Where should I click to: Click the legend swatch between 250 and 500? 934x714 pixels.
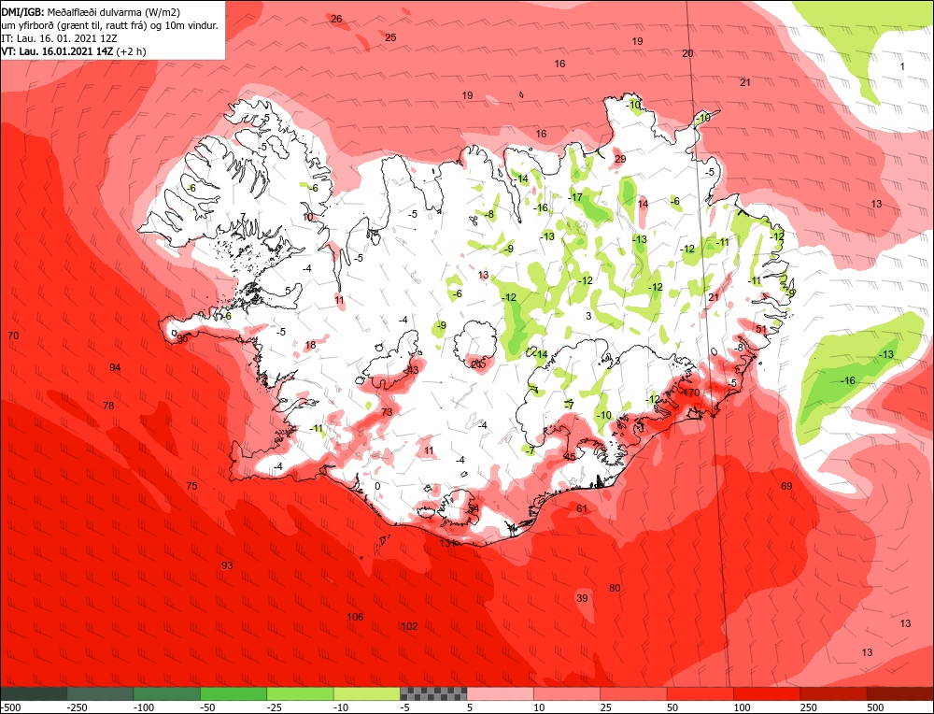[x=834, y=693]
